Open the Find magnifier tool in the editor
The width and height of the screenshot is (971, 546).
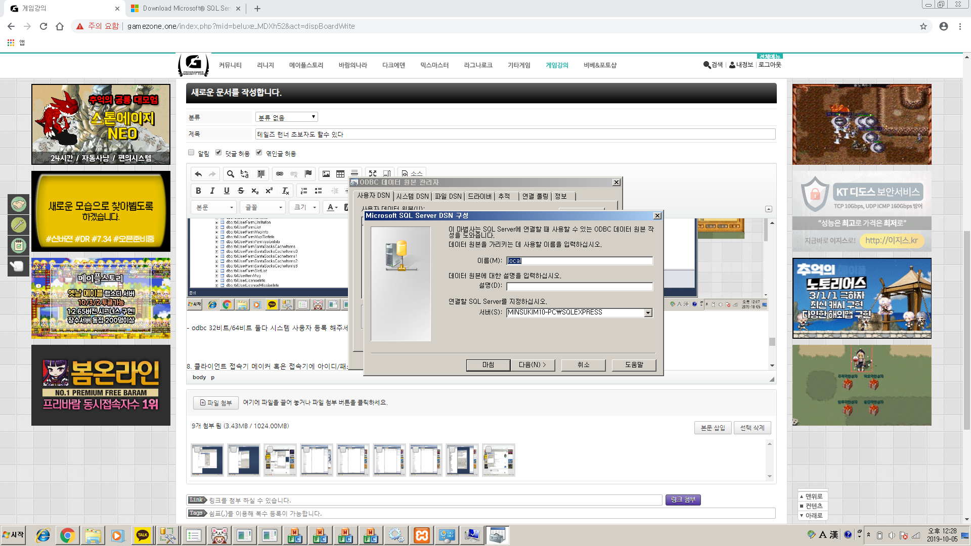click(230, 174)
